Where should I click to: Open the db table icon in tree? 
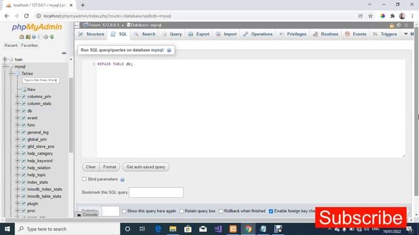click(x=24, y=111)
